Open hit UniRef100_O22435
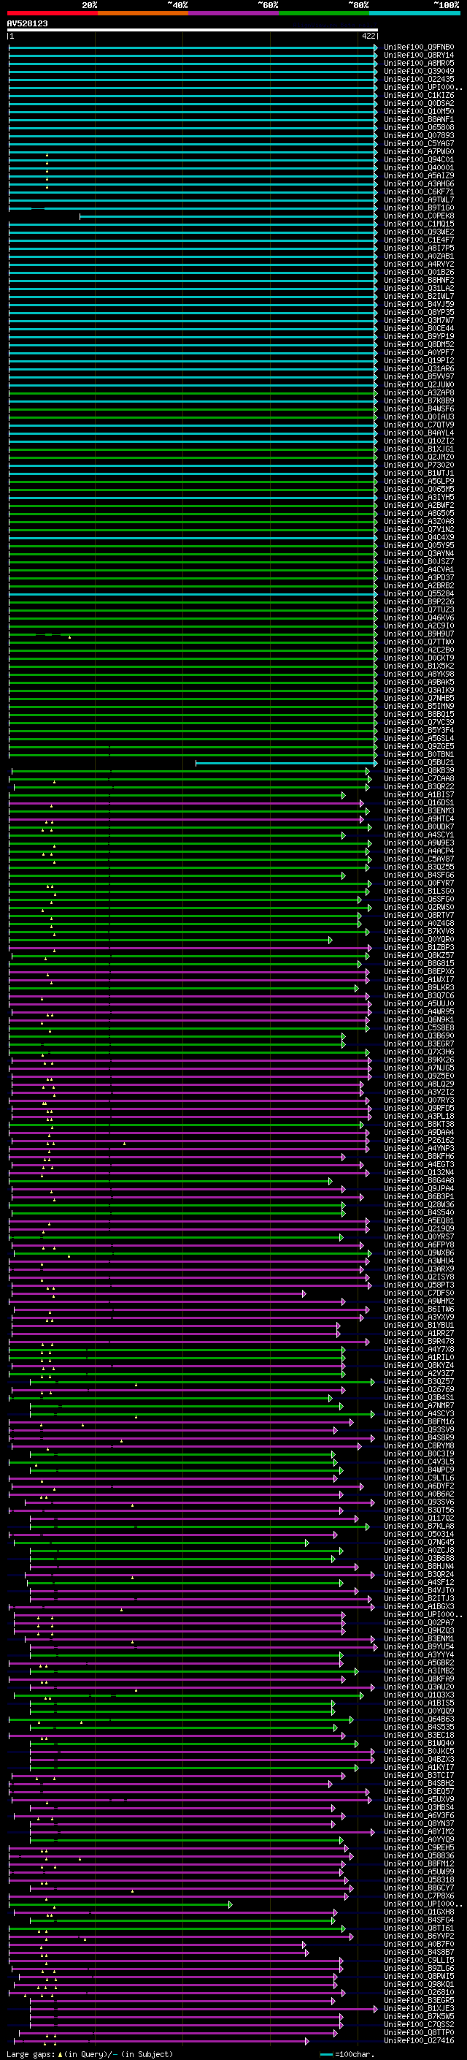This screenshot has height=2060, width=467. tap(419, 79)
